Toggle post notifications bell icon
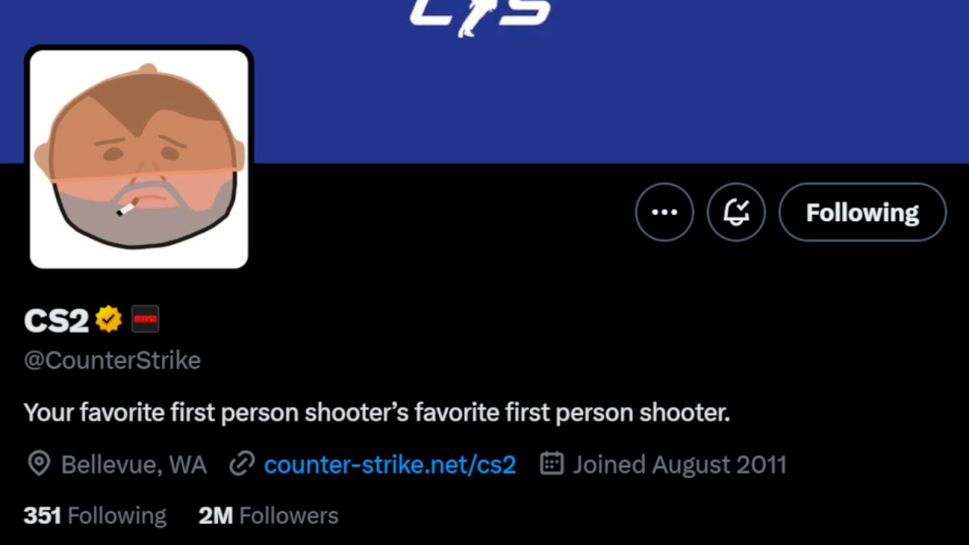This screenshot has width=969, height=545. click(x=737, y=212)
